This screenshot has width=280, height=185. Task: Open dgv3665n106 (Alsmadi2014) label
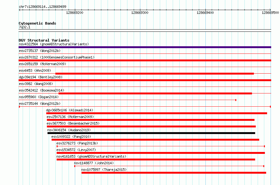(x=70, y=110)
